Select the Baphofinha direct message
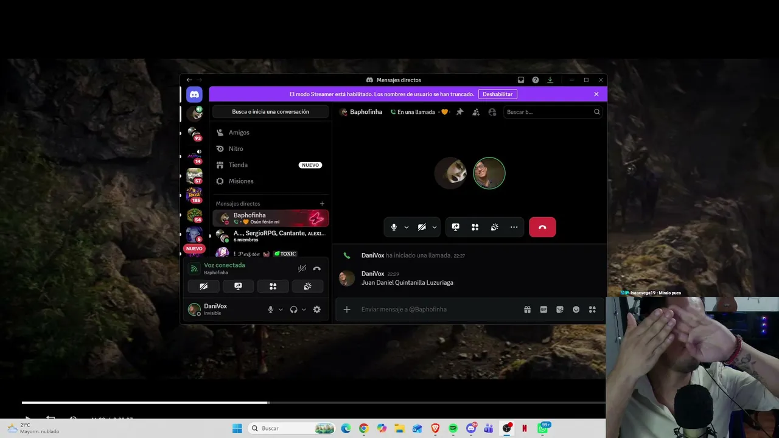 (271, 218)
